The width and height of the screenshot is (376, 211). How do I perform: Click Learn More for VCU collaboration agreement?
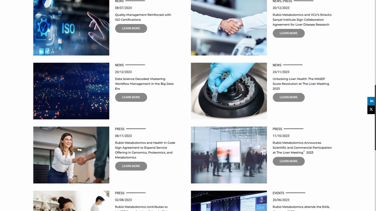click(289, 33)
